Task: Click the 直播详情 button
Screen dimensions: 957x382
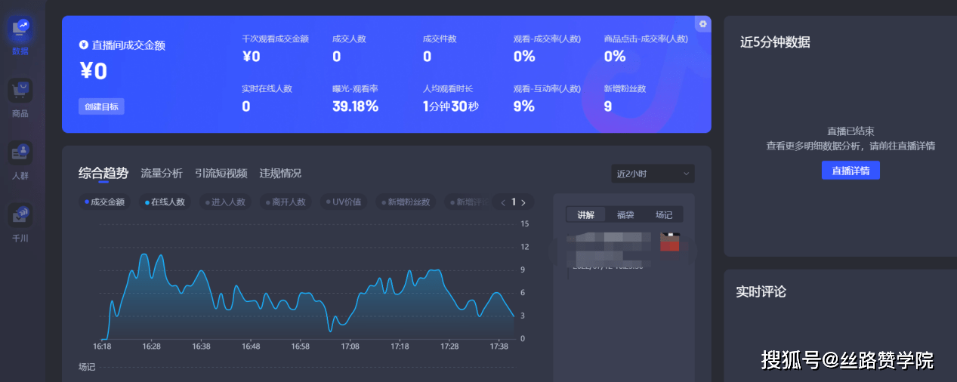Action: pos(850,171)
